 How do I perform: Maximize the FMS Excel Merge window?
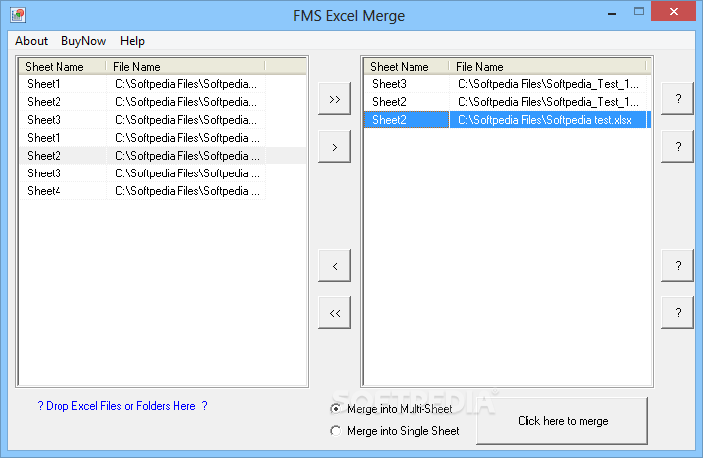point(639,11)
